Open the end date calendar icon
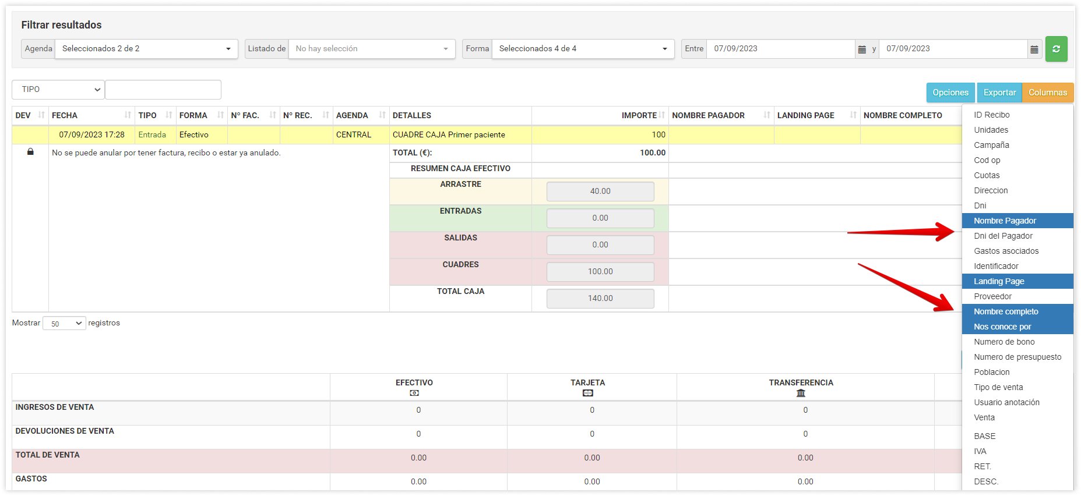 coord(1034,49)
